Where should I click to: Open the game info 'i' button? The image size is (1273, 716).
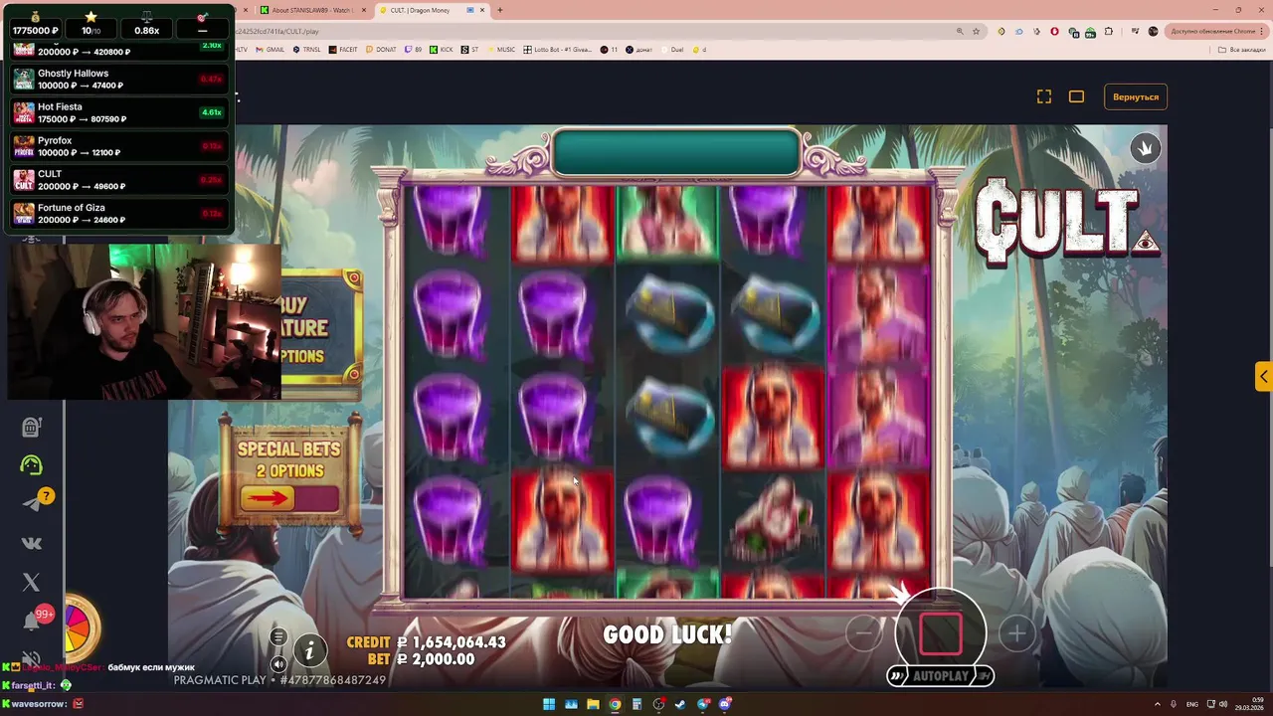point(309,651)
